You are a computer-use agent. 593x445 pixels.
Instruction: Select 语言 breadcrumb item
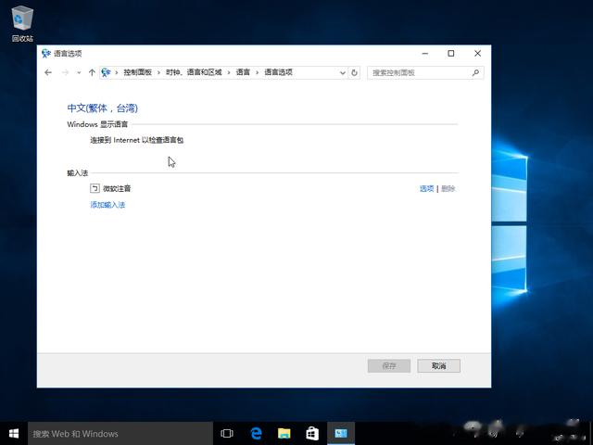[243, 72]
